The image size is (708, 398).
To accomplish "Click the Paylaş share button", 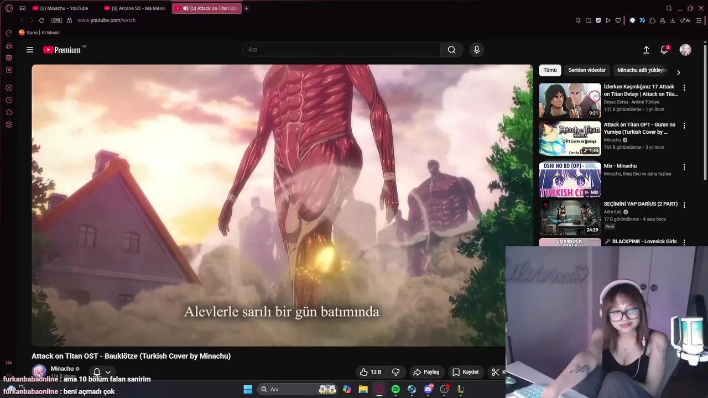I will (426, 372).
